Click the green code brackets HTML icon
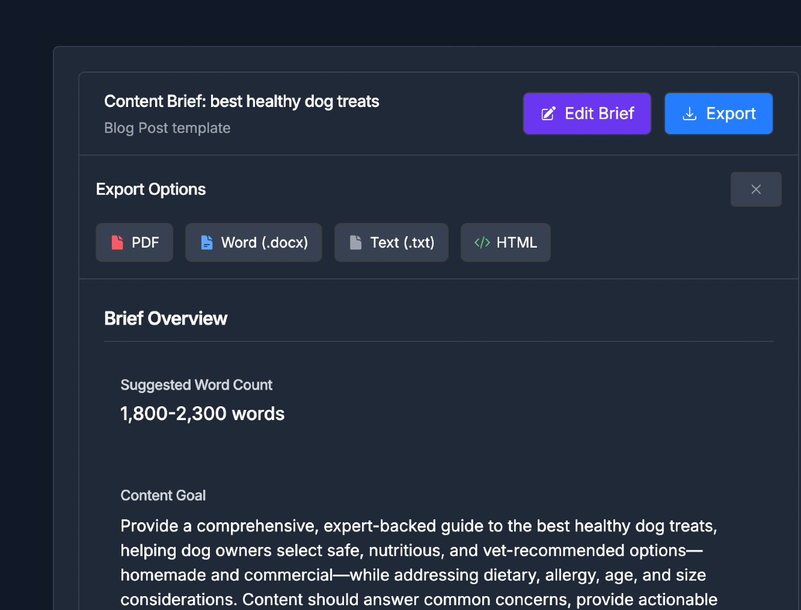Image resolution: width=801 pixels, height=610 pixels. [482, 242]
